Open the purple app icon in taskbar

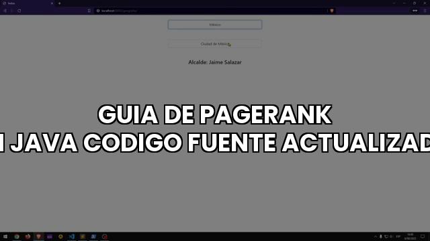click(x=50, y=236)
